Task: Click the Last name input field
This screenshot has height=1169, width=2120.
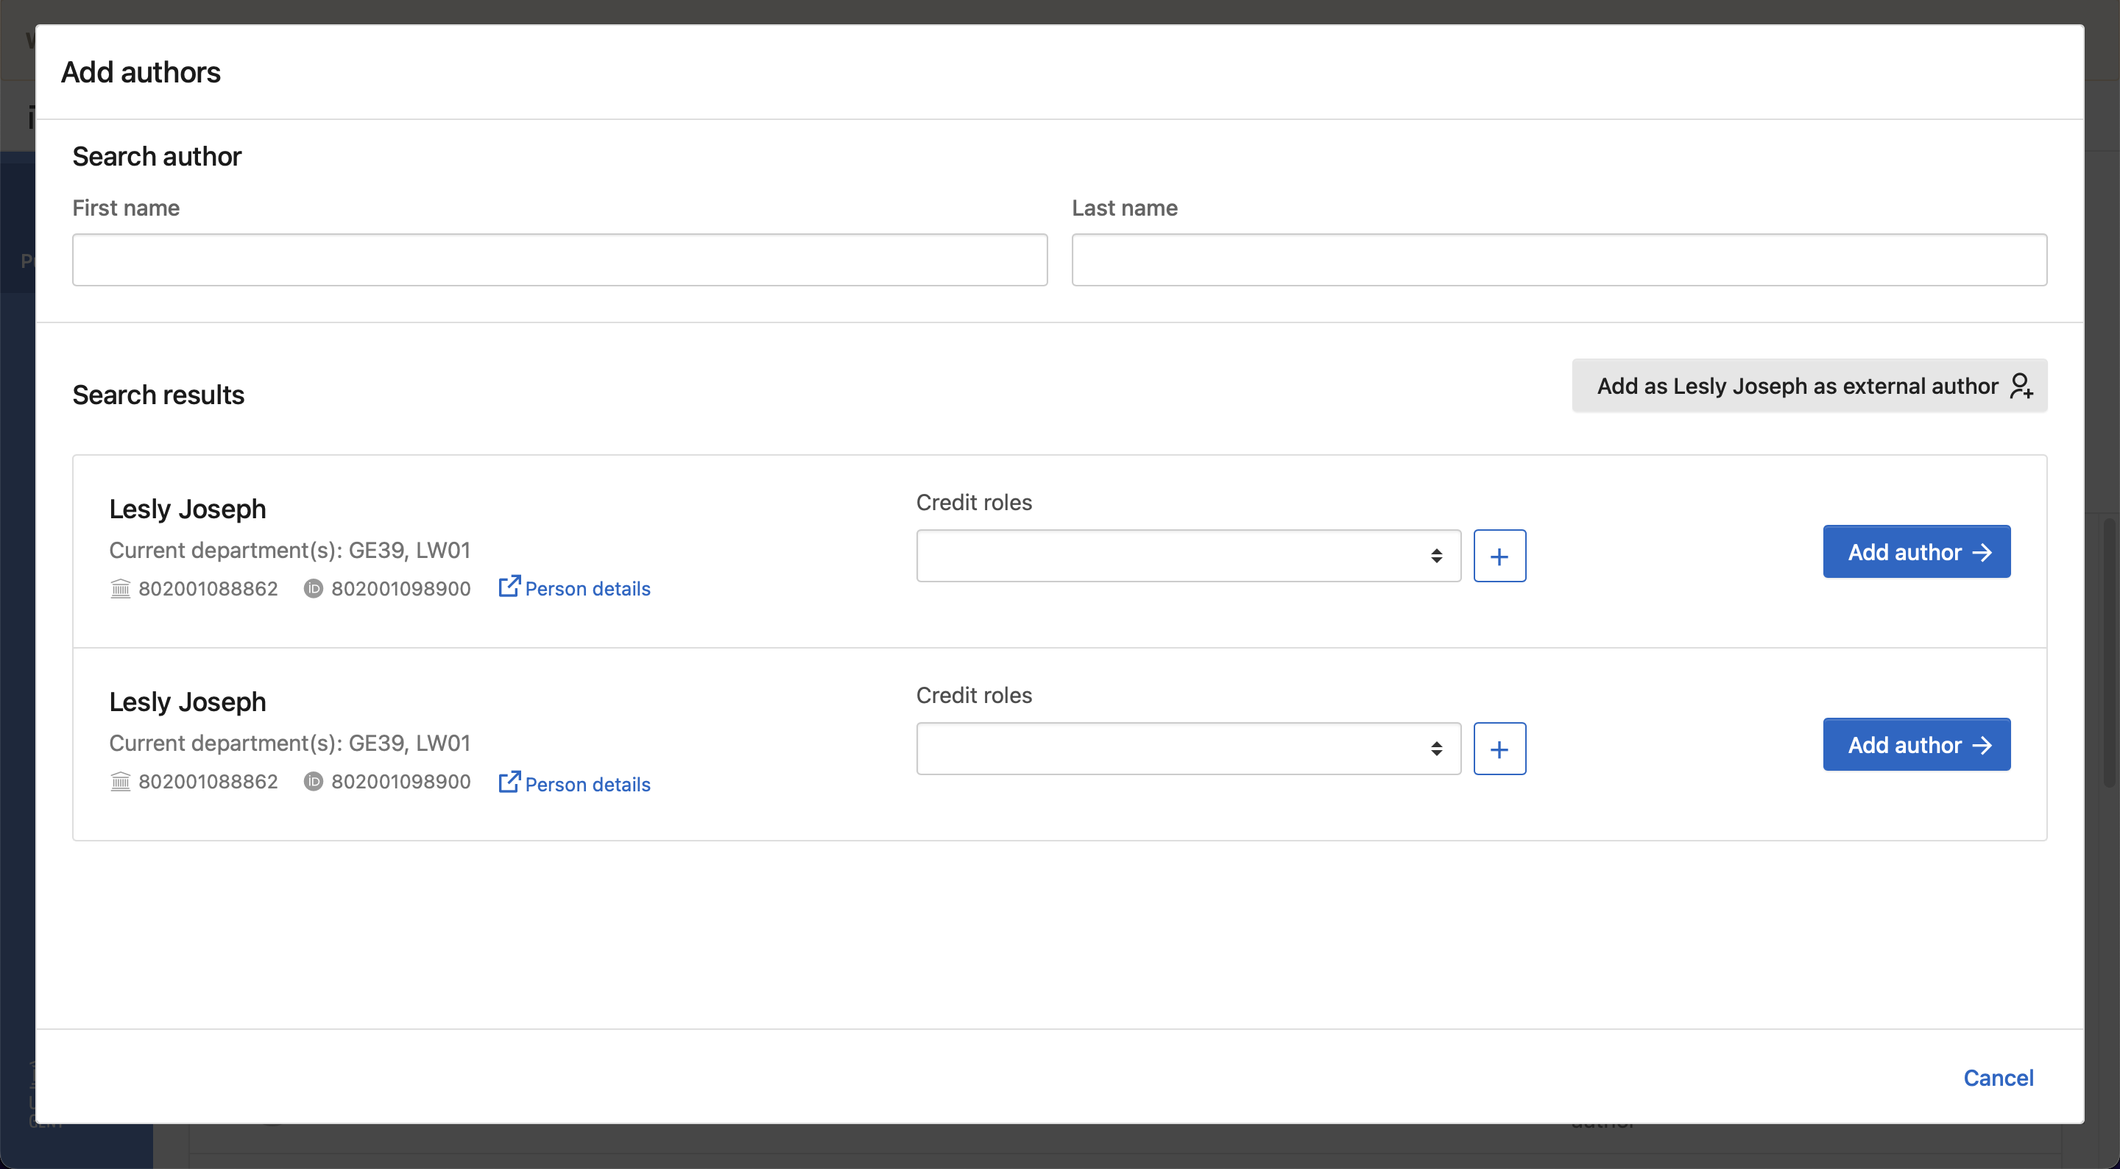Action: coord(1559,259)
